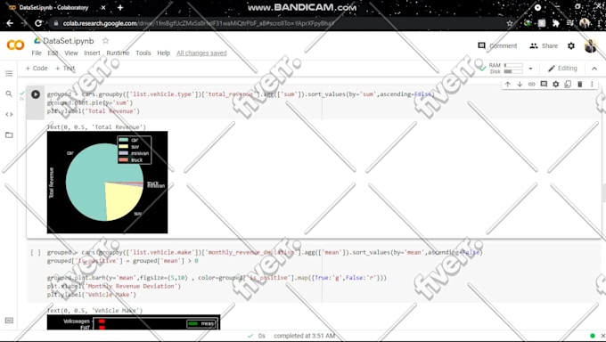Bookmark this page star icon
606x342 pixels.
(510, 23)
